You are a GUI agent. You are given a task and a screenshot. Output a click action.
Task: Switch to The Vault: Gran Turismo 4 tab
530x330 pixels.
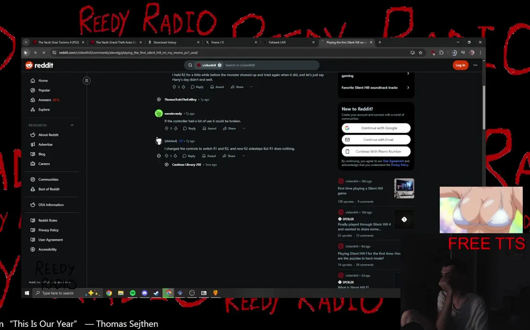tap(58, 42)
